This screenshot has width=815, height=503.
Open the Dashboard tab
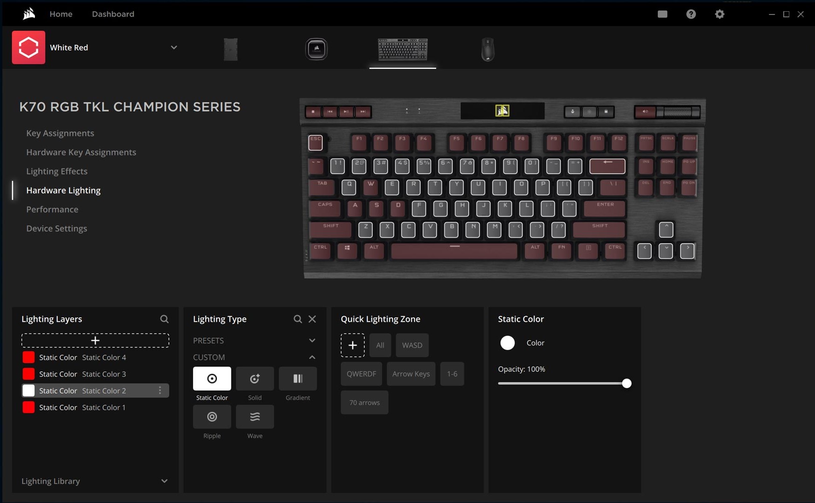coord(113,14)
